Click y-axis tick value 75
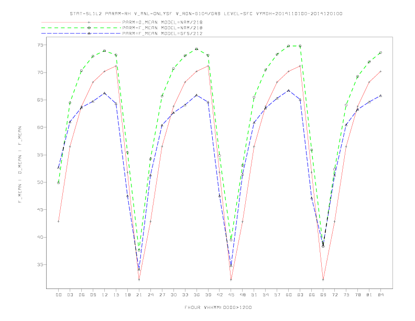415x321 pixels. click(40, 45)
